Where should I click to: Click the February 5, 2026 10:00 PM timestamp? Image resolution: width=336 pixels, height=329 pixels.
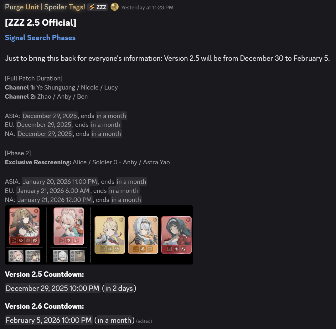[x=49, y=320]
